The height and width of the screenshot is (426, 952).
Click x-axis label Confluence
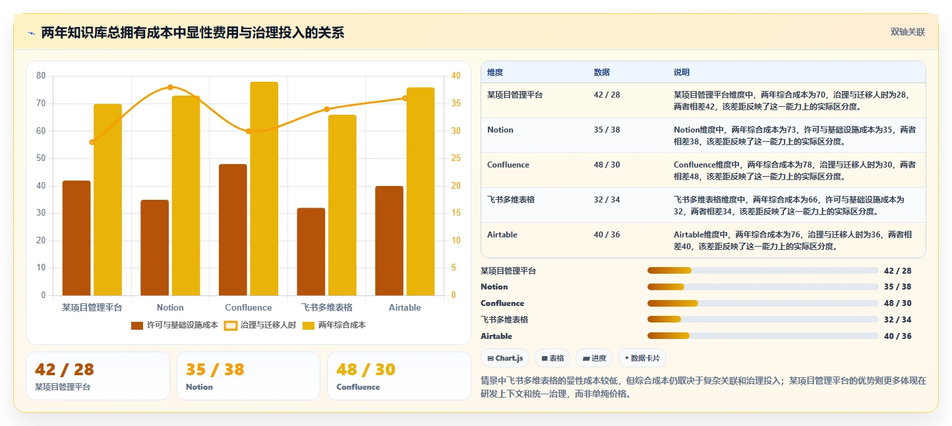click(249, 307)
